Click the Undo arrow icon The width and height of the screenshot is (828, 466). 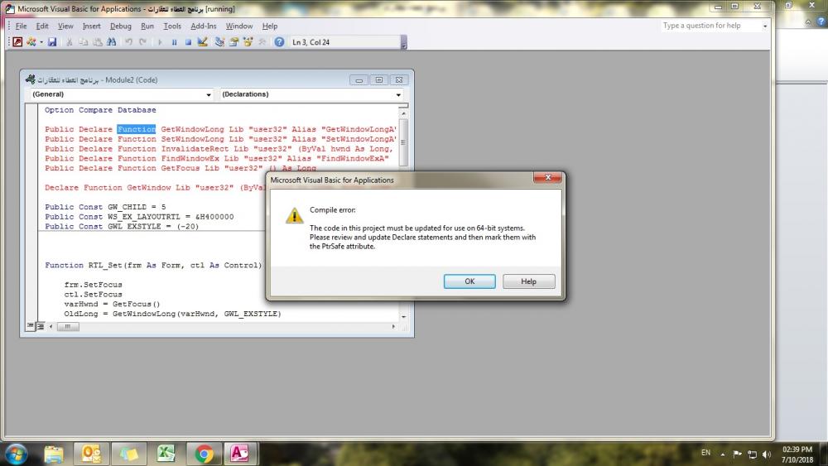(x=128, y=41)
